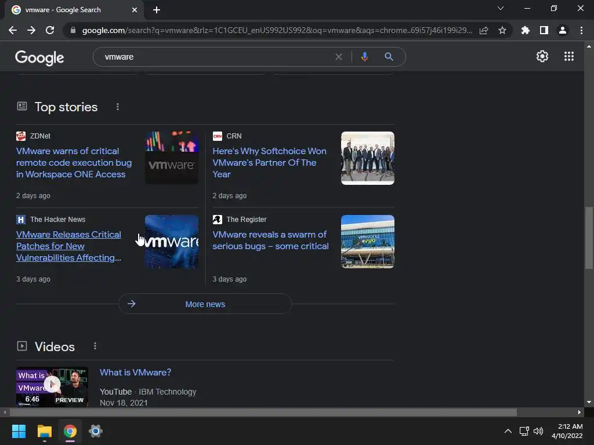This screenshot has height=445, width=594.
Task: Clear the search box text
Action: coord(339,57)
